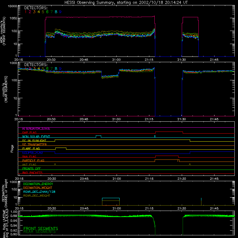Click the BAD_PACKETS flag label
Image resolution: width=238 pixels, height=238 pixels.
coord(32,173)
